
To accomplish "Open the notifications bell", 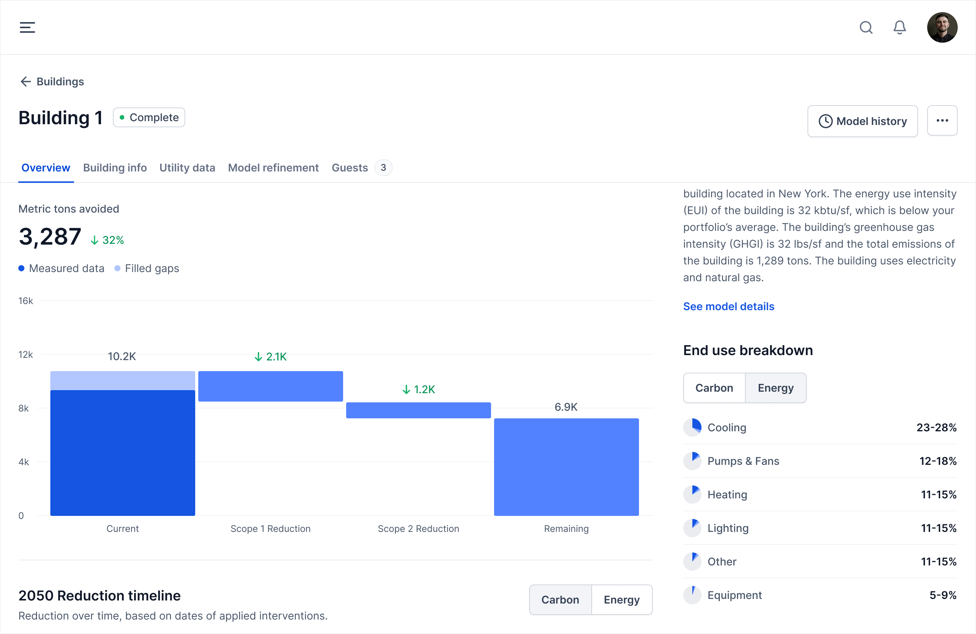I will [x=899, y=27].
